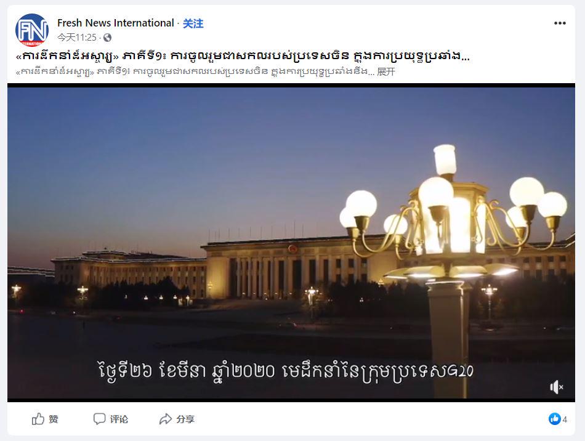Open the reactions count showing 4
585x441 pixels.
pos(565,419)
